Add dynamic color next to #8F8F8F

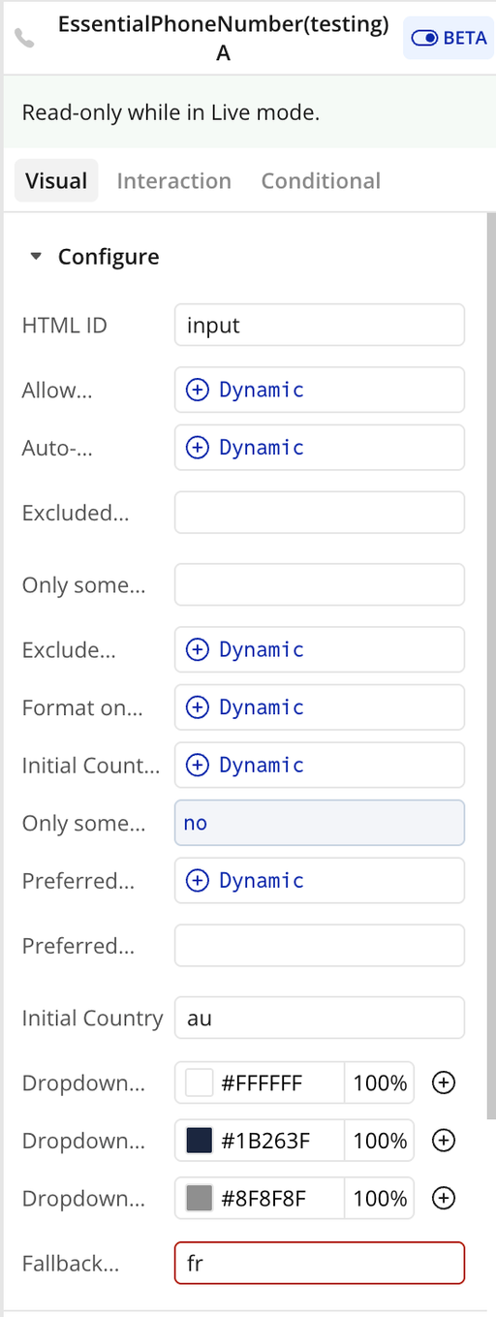(x=443, y=1199)
